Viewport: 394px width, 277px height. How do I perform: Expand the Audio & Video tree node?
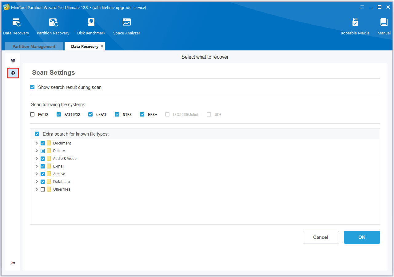[x=37, y=159]
